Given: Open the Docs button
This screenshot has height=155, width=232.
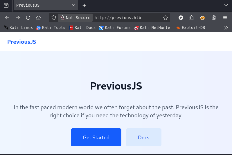Looking at the screenshot, I should pos(144,137).
